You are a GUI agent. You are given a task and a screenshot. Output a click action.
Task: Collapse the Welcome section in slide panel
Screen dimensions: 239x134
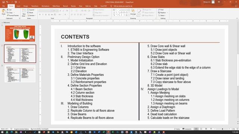tap(2, 23)
